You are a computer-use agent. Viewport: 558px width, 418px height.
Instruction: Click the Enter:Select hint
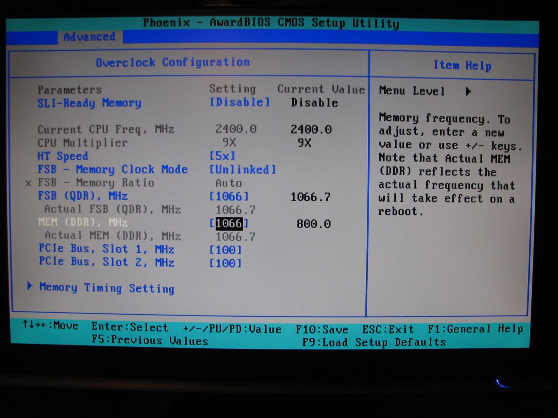point(130,327)
